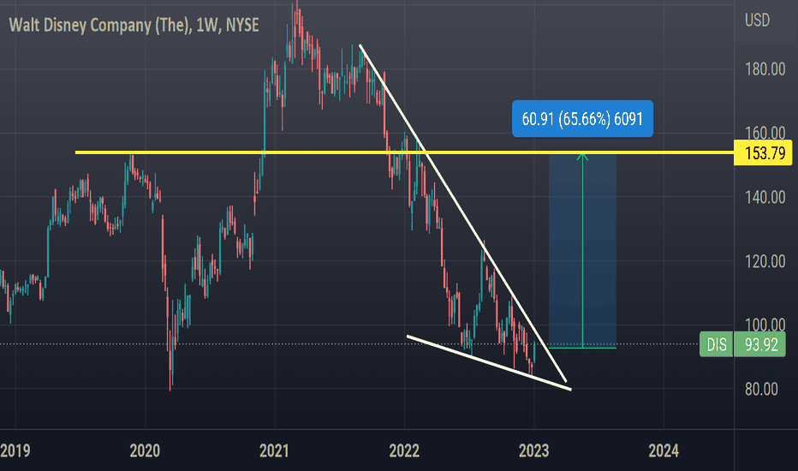The image size is (798, 471).
Task: Click the 2019 time axis label
Action: click(15, 450)
